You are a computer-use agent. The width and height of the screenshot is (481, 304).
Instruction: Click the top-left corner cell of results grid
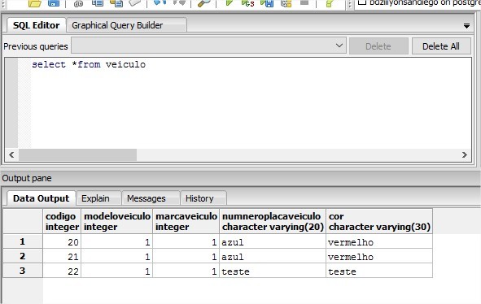(23, 221)
